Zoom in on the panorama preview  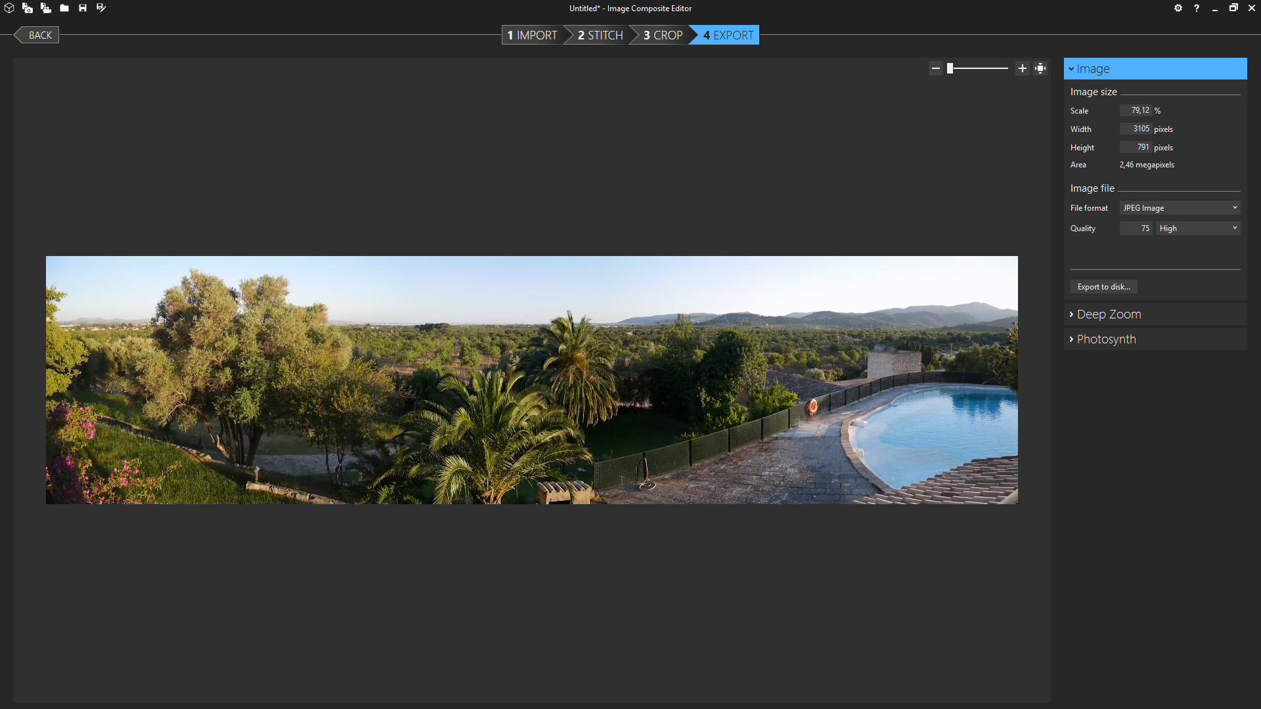click(1023, 68)
